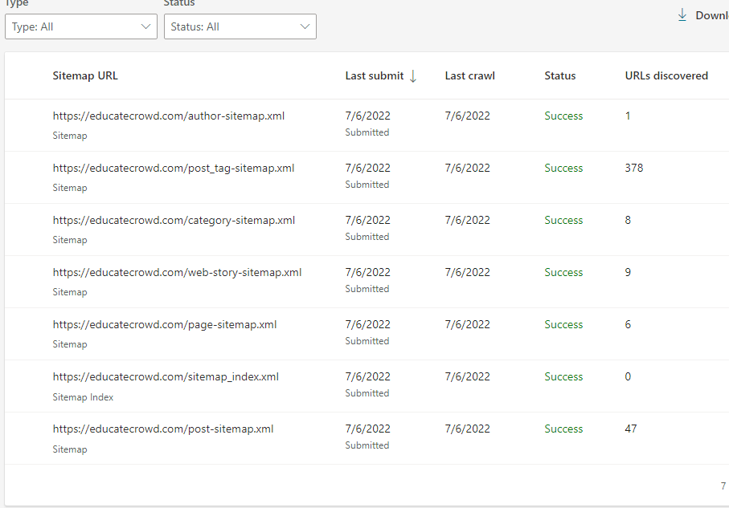Click Success status for post_tag-sitemap.xml
729x508 pixels.
click(x=563, y=168)
